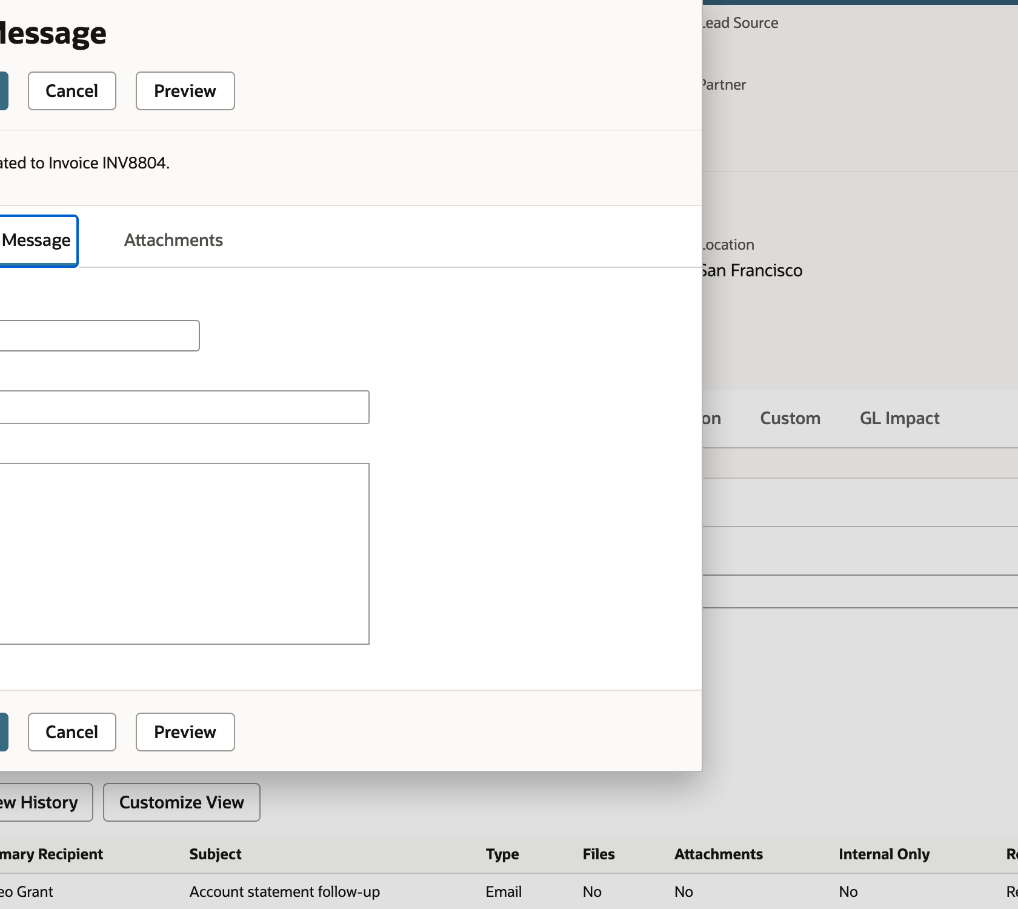Viewport: 1018px width, 909px height.
Task: Open the Custom tab in background page
Action: [790, 418]
